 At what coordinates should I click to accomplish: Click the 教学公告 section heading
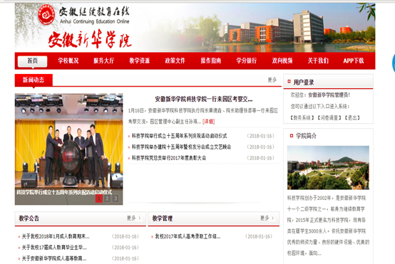pos(29,218)
